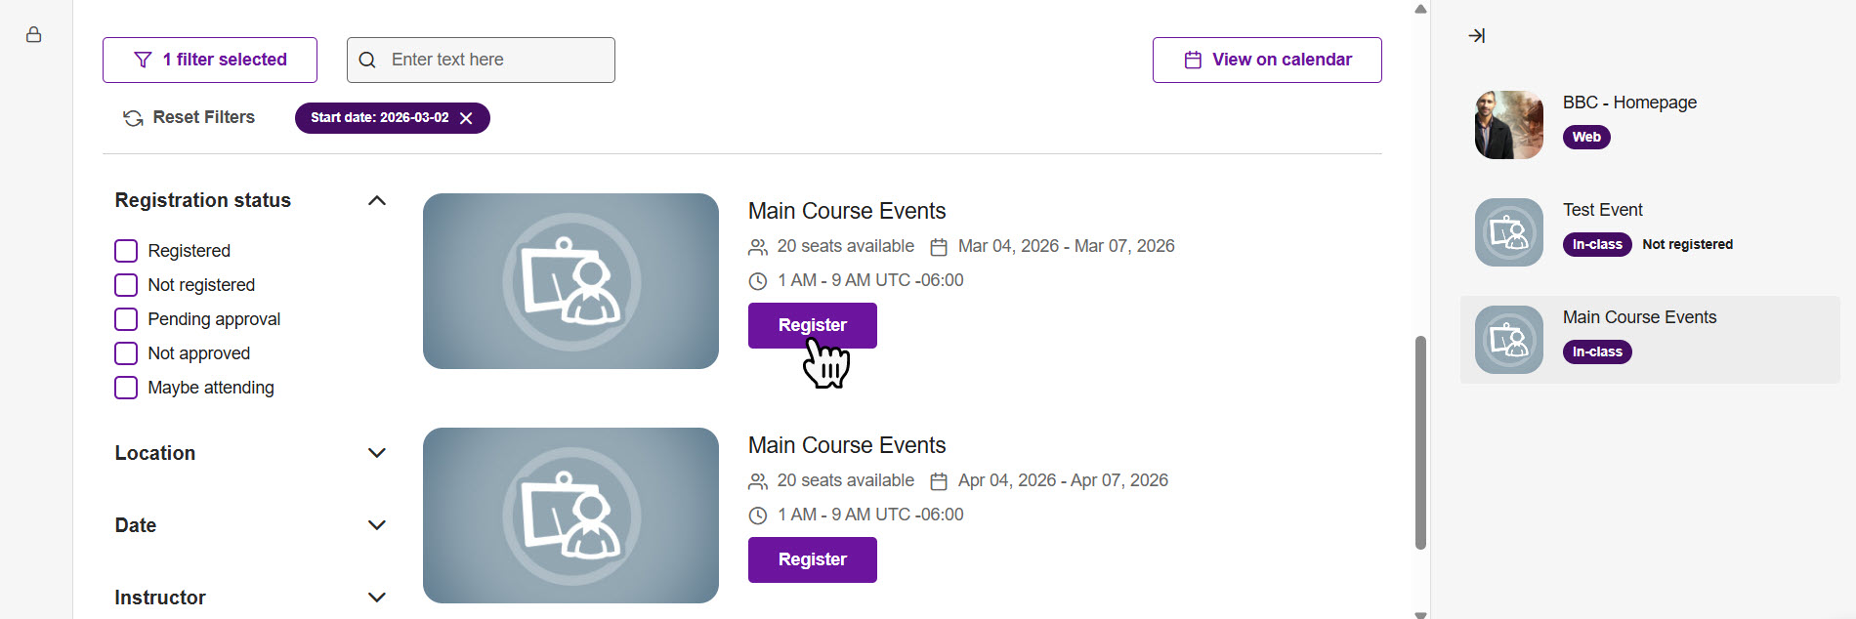Click the search magnifier icon

click(x=366, y=60)
